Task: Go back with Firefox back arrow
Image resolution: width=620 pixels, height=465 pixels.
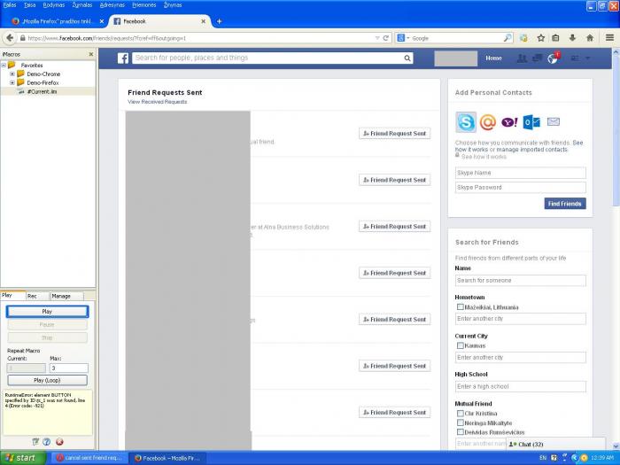Action: point(10,38)
